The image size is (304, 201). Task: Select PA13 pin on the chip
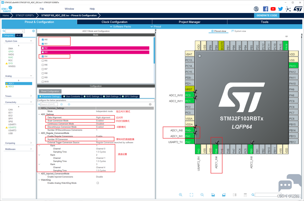pos(293,66)
